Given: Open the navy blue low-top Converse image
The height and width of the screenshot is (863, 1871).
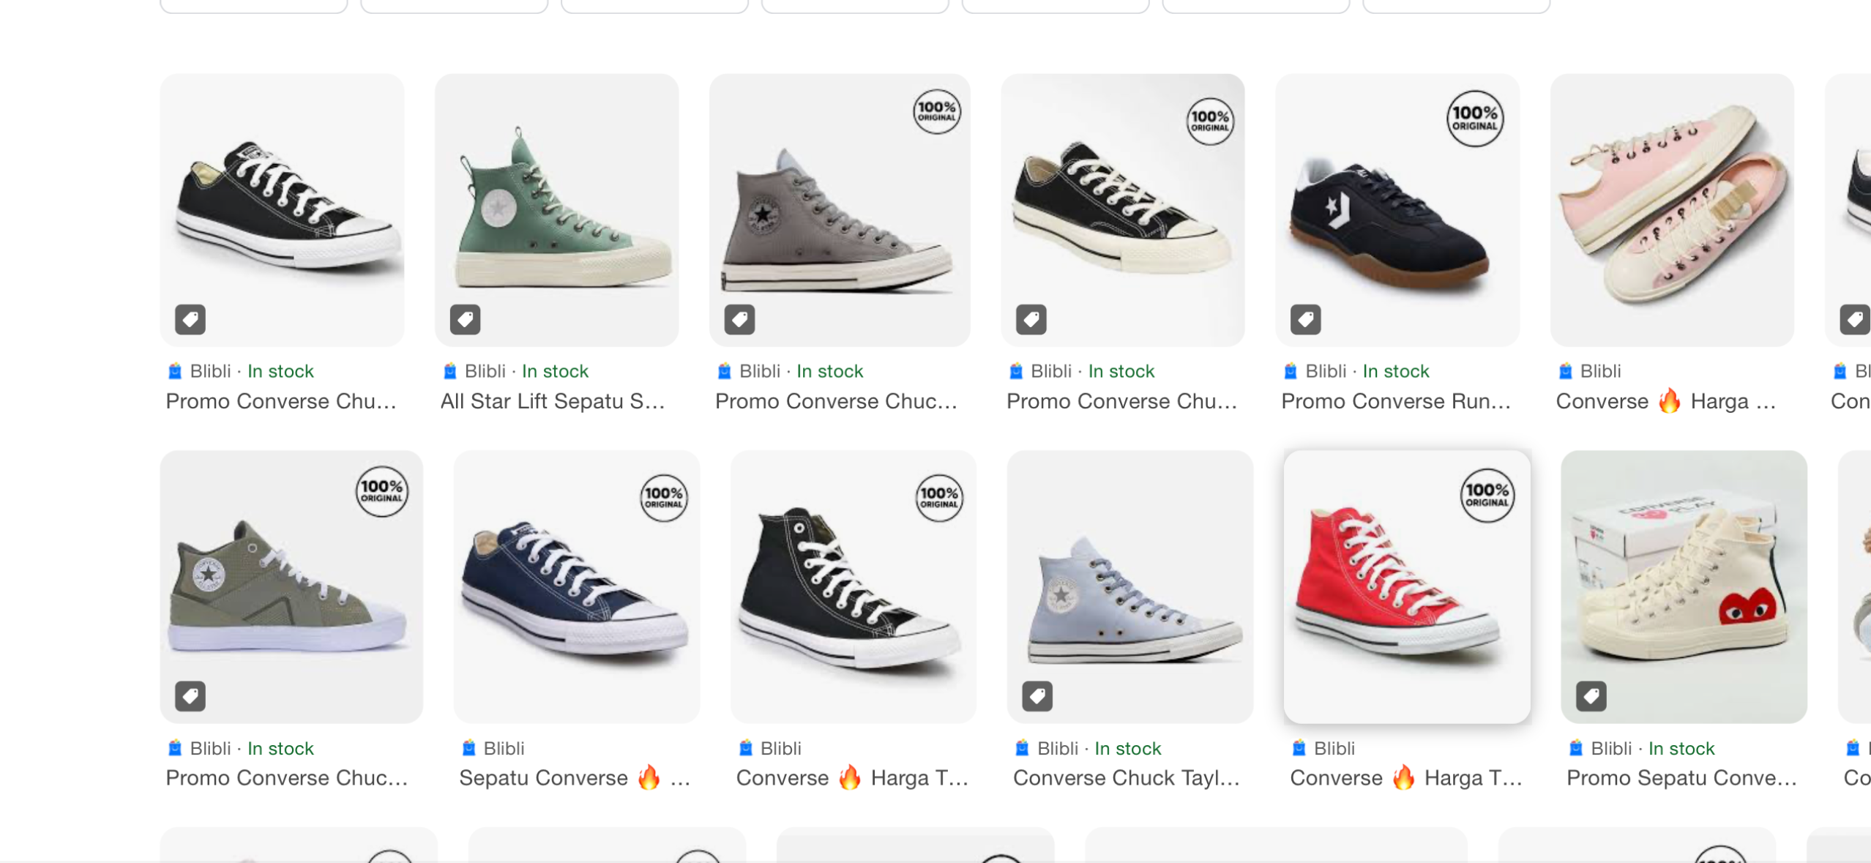Looking at the screenshot, I should coord(576,586).
